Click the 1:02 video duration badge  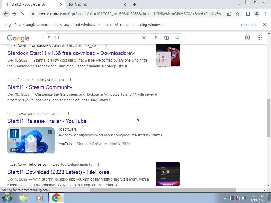coord(15,150)
